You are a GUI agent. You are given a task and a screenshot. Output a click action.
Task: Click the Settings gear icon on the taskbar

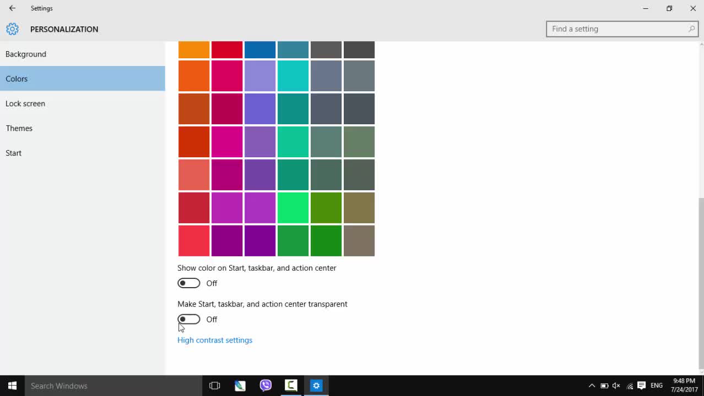(x=316, y=386)
